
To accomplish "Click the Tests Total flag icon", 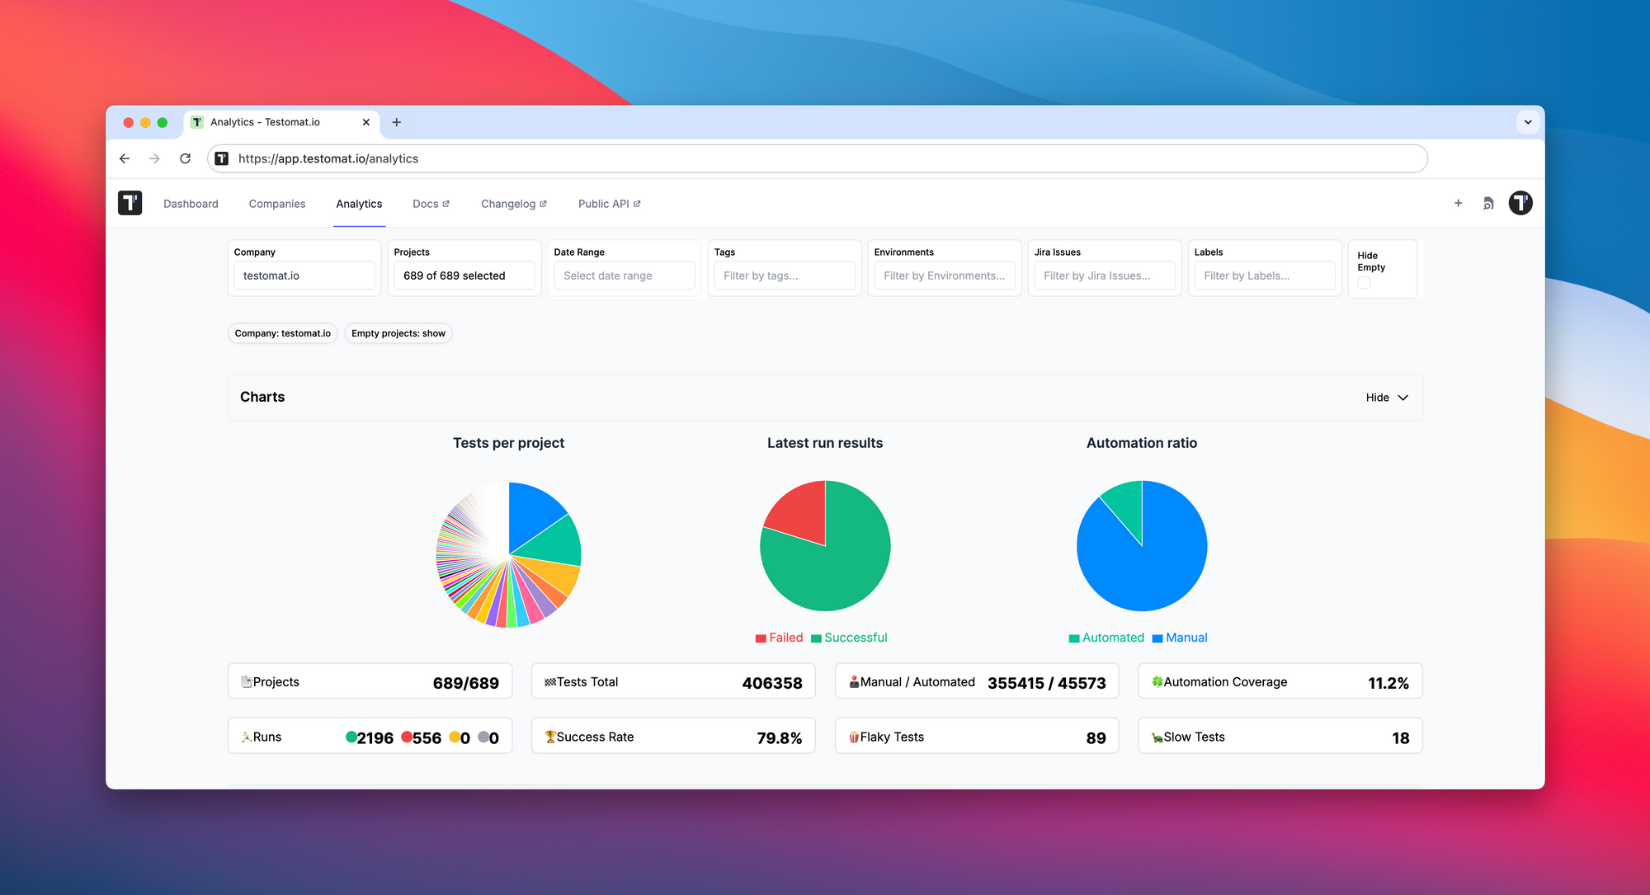I will click(x=550, y=681).
